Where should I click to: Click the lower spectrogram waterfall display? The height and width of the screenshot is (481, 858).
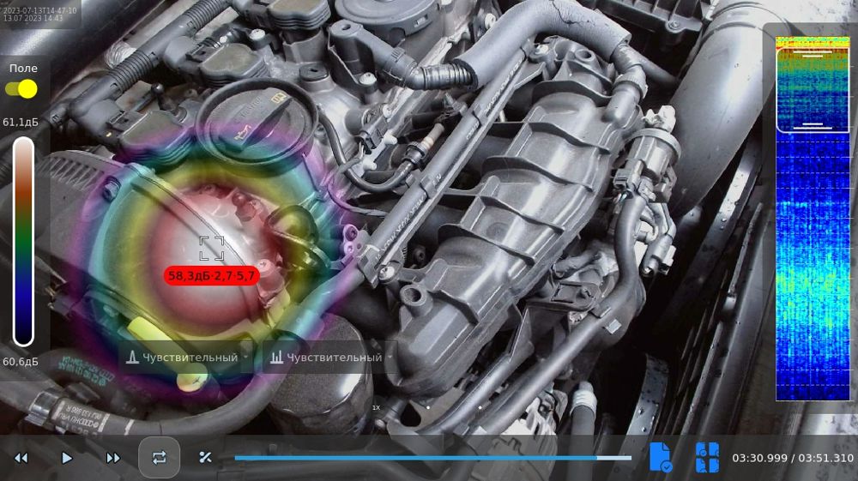tap(813, 267)
